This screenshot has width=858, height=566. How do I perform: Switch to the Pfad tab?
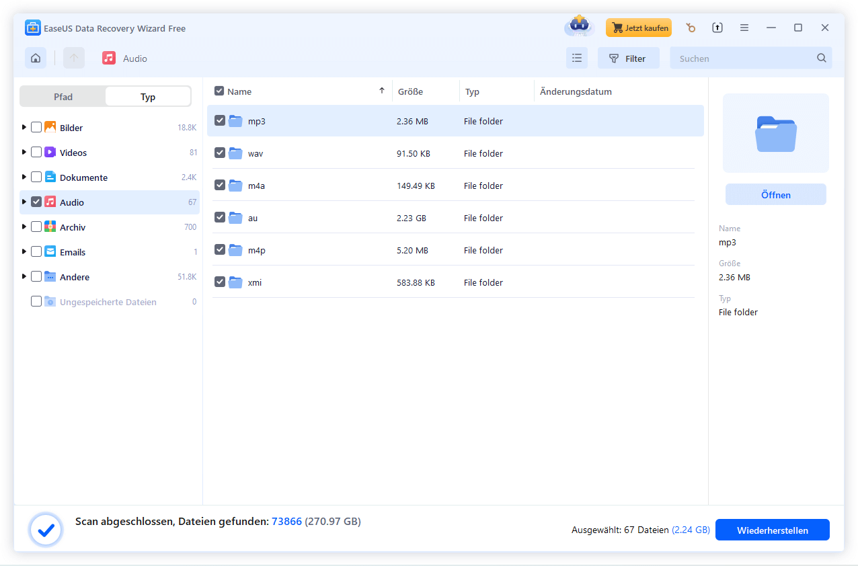coord(63,97)
